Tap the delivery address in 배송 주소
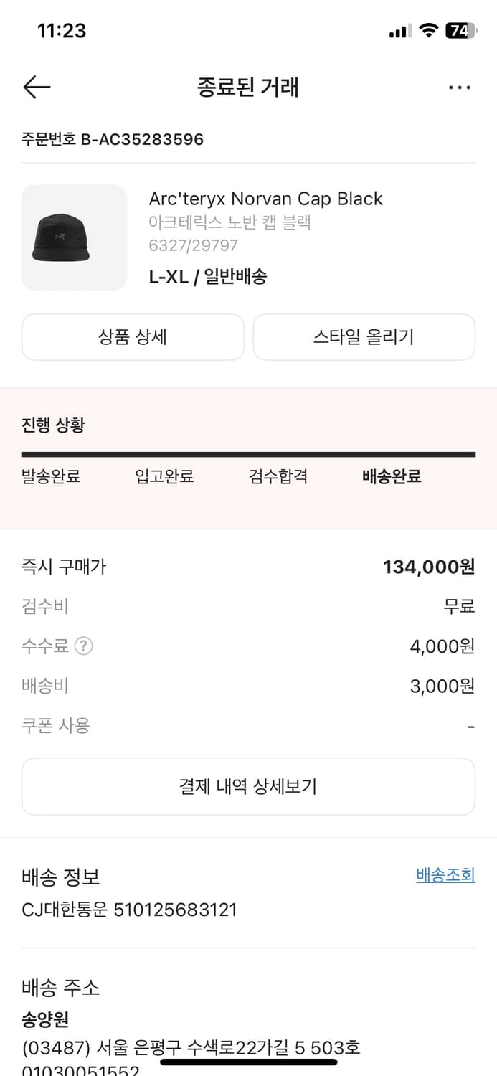This screenshot has width=497, height=1076. click(190, 1047)
